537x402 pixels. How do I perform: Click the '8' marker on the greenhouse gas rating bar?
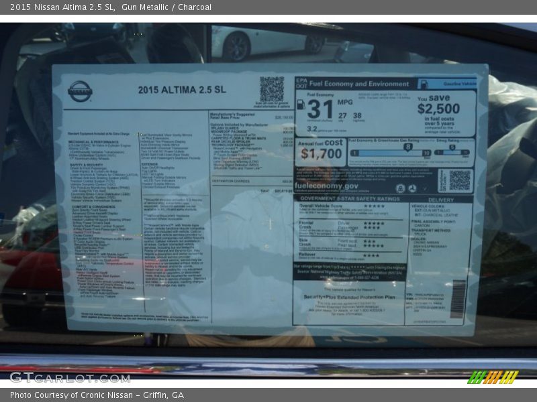coord(407,147)
